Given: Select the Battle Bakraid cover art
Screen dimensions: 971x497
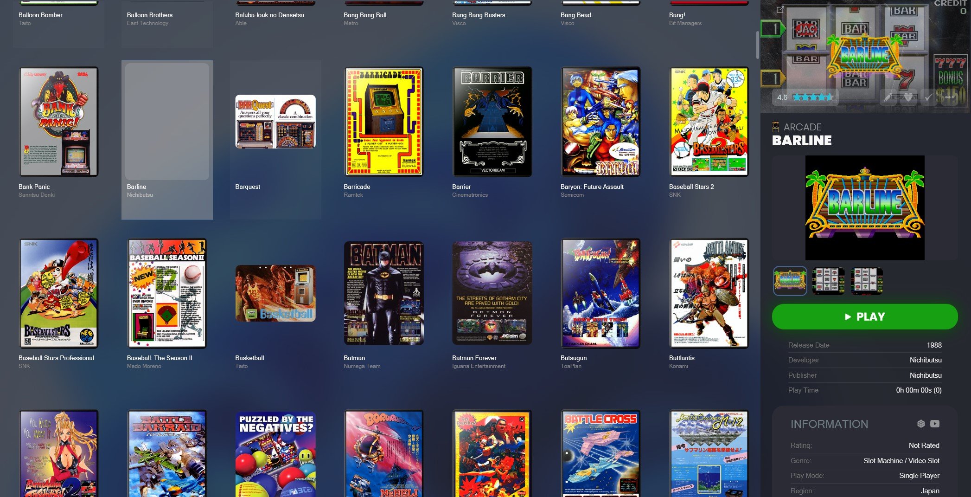Looking at the screenshot, I should point(167,453).
